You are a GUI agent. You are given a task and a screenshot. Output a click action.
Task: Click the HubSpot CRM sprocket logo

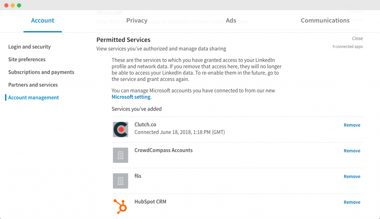(121, 206)
